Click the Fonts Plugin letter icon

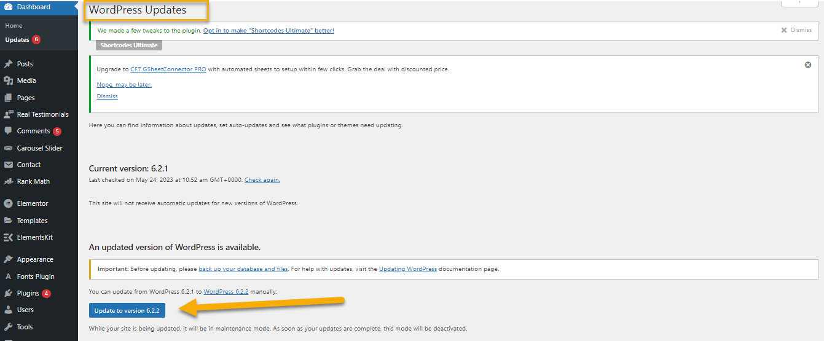tap(8, 276)
